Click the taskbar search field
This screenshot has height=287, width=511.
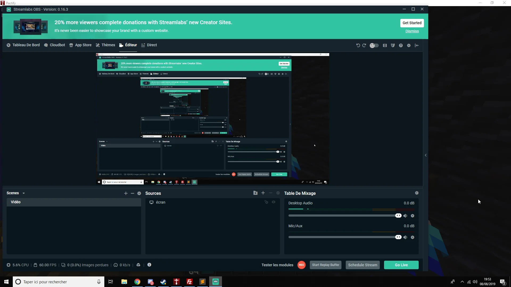[58, 282]
